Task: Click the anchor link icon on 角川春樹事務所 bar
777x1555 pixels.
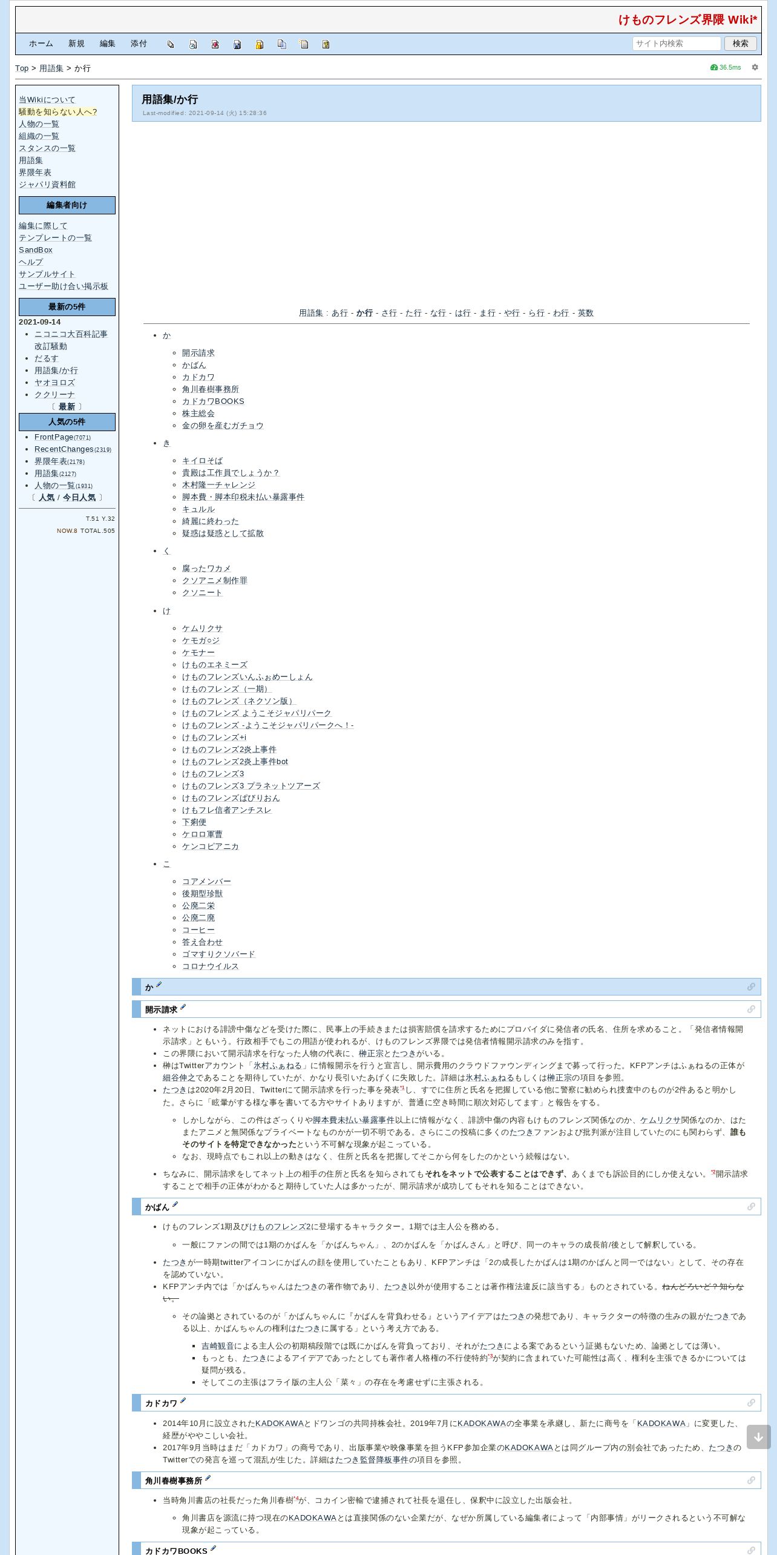Action: 751,1481
